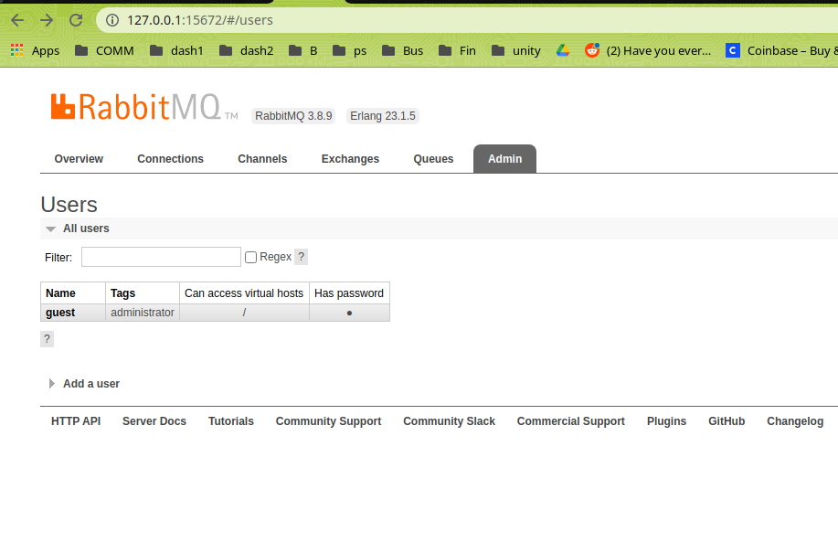Open the Community Support link
Viewport: 838px width, 553px height.
point(329,421)
